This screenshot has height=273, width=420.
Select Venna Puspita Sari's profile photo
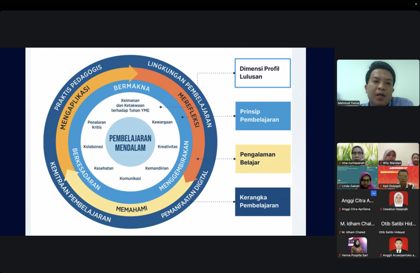pyautogui.click(x=358, y=245)
